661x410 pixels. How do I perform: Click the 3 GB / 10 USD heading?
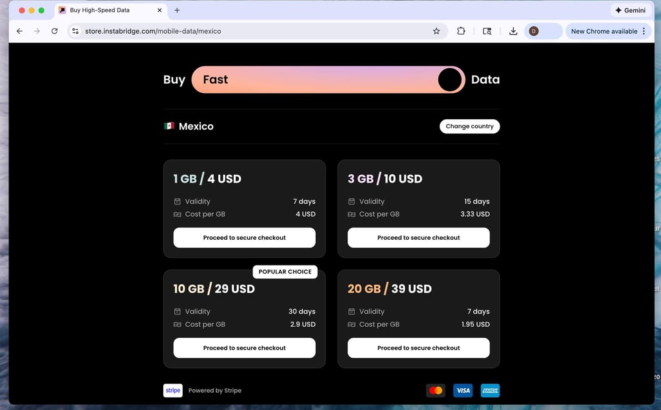385,179
